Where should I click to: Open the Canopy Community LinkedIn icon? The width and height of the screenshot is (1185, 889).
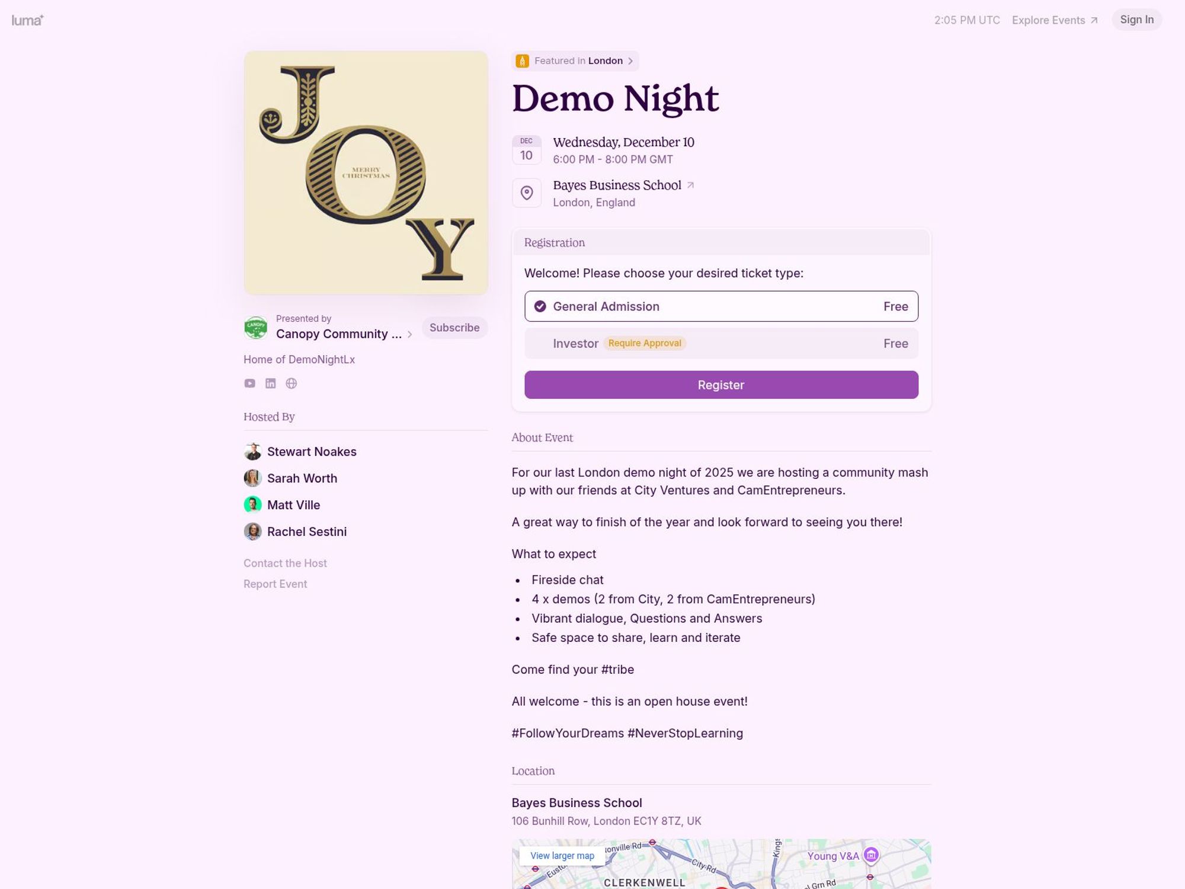pos(270,383)
